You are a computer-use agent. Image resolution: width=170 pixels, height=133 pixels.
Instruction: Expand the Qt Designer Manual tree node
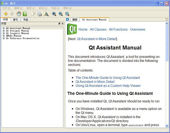4,31
